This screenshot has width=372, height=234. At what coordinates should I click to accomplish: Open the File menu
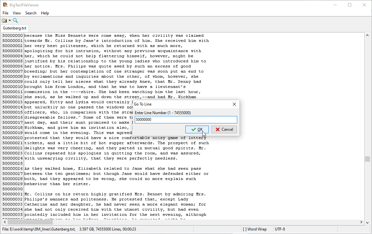(x=5, y=13)
